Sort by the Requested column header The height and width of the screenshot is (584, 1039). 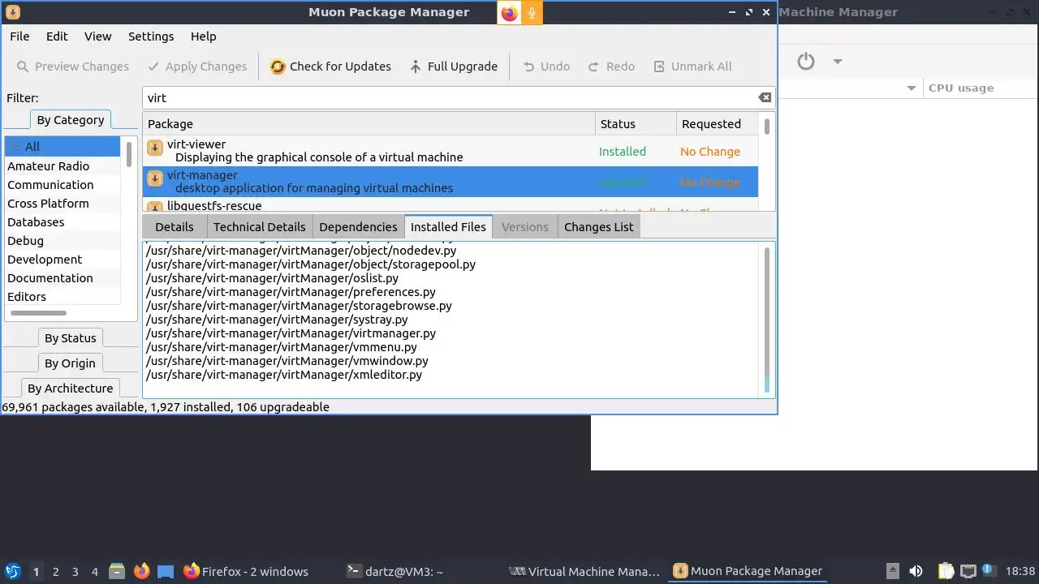coord(718,124)
